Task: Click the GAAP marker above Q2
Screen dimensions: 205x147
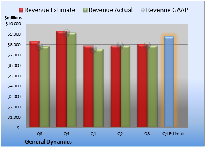Action: point(120,46)
